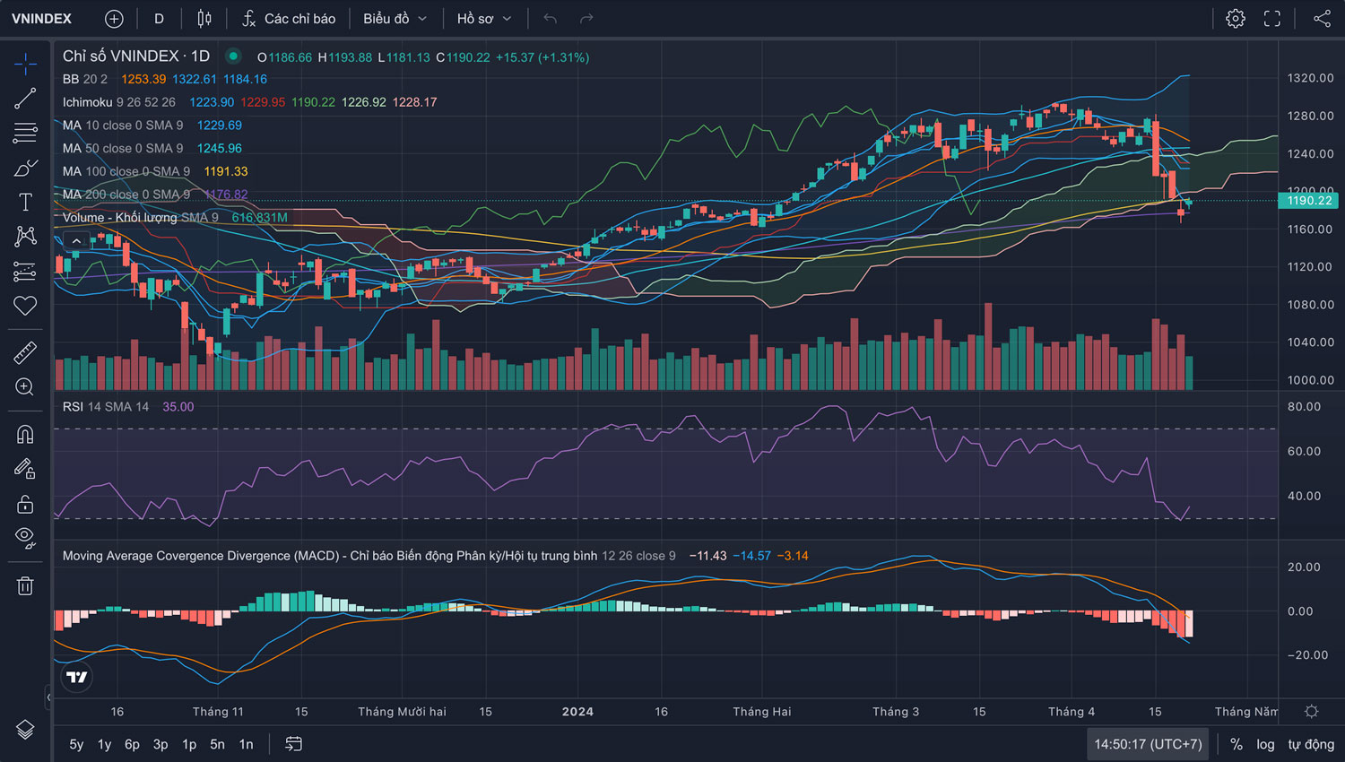Toggle lock all drawing tools
This screenshot has width=1345, height=762.
25,504
